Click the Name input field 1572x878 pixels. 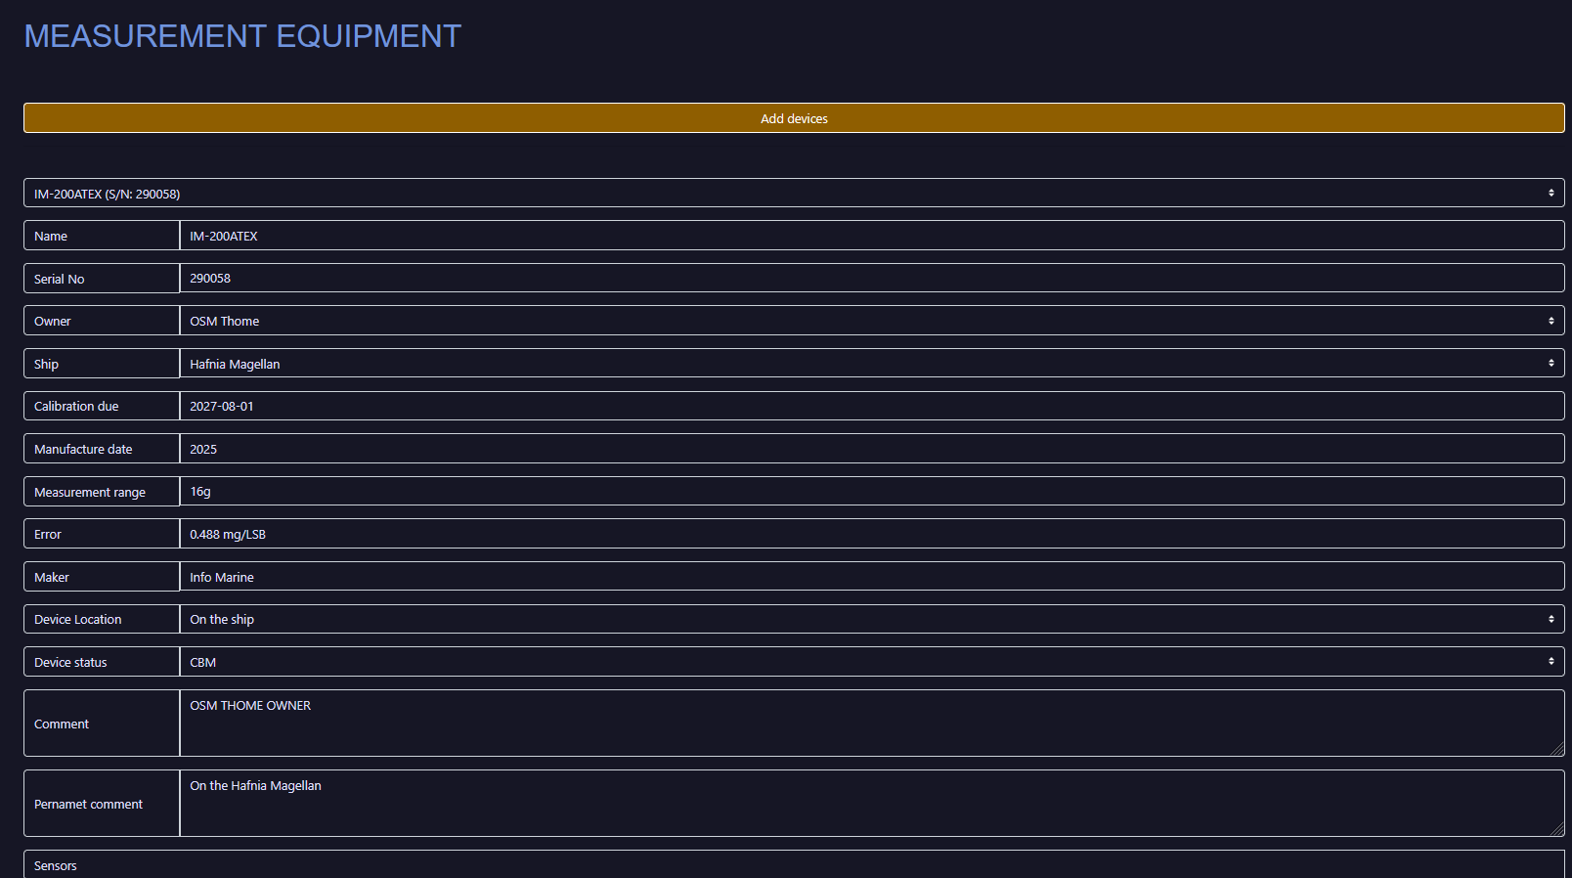[870, 236]
